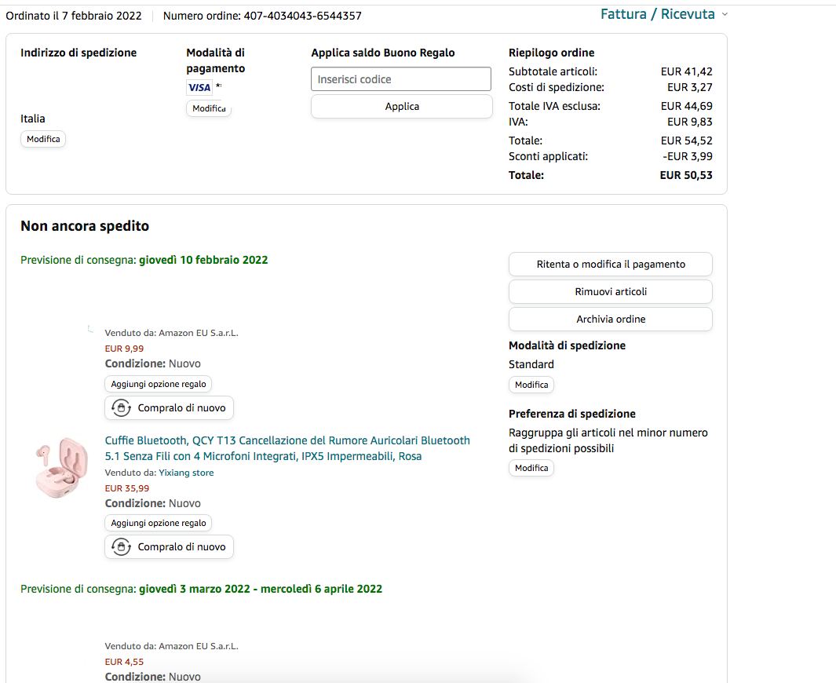Click the VISA card logo

[199, 87]
